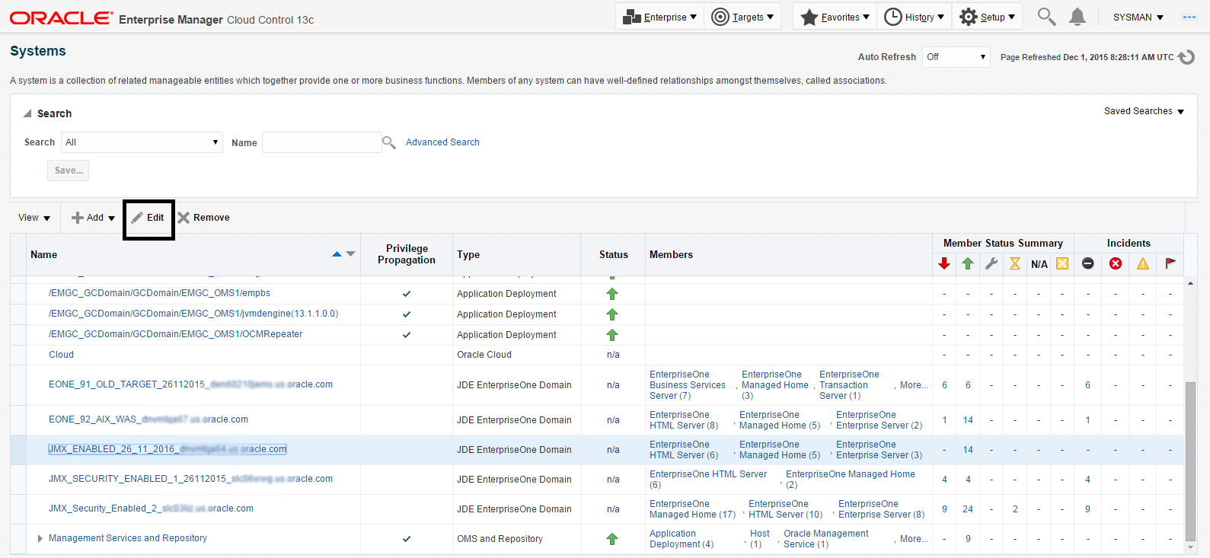Click the wrench status column icon
Image resolution: width=1210 pixels, height=558 pixels.
coord(991,263)
